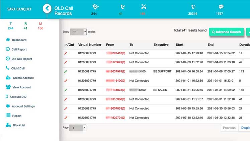
Task: Click the Previous pagination button
Action: [229, 128]
